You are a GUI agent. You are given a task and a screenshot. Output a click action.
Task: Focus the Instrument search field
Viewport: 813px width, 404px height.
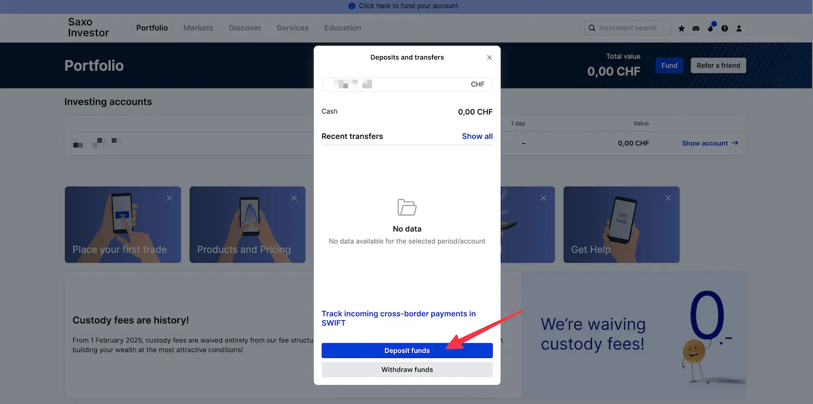[628, 28]
